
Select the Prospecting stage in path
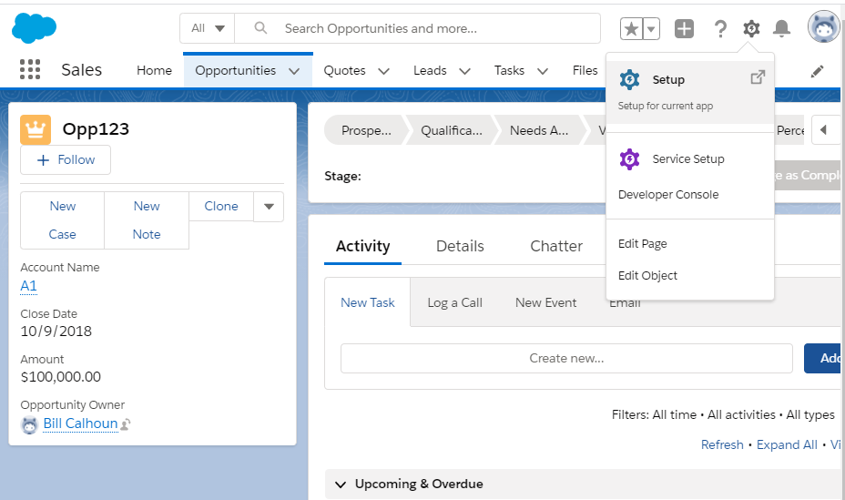point(366,130)
